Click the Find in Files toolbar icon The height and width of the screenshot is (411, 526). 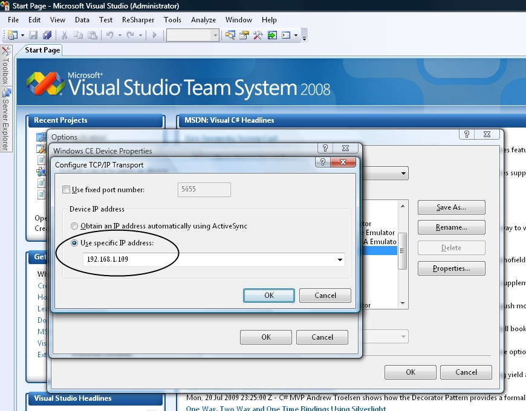230,35
